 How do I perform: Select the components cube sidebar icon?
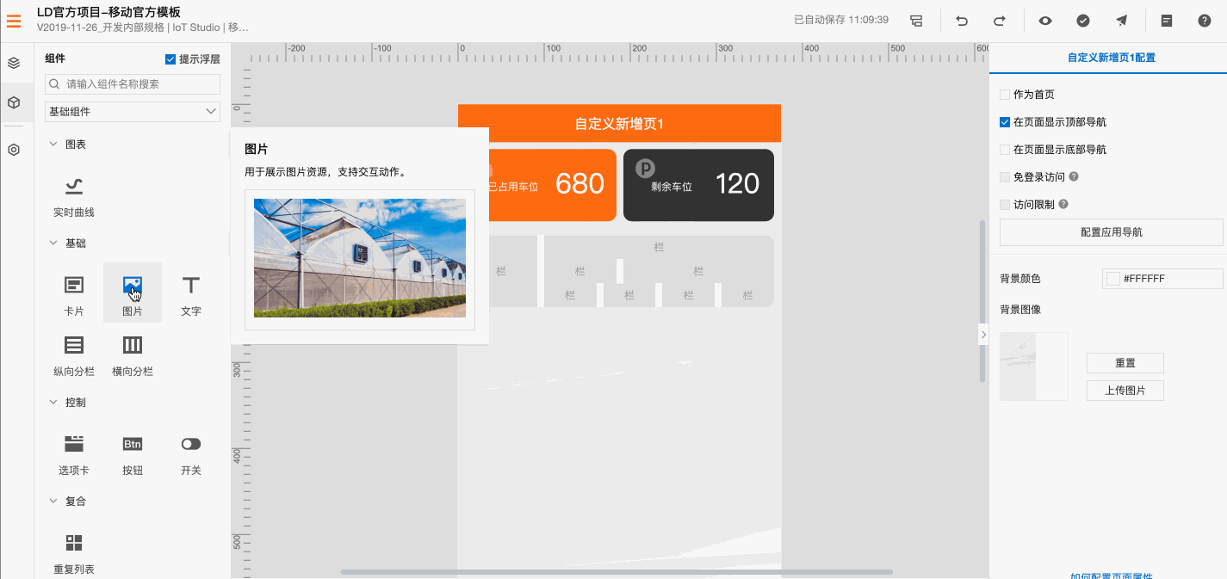[x=14, y=103]
